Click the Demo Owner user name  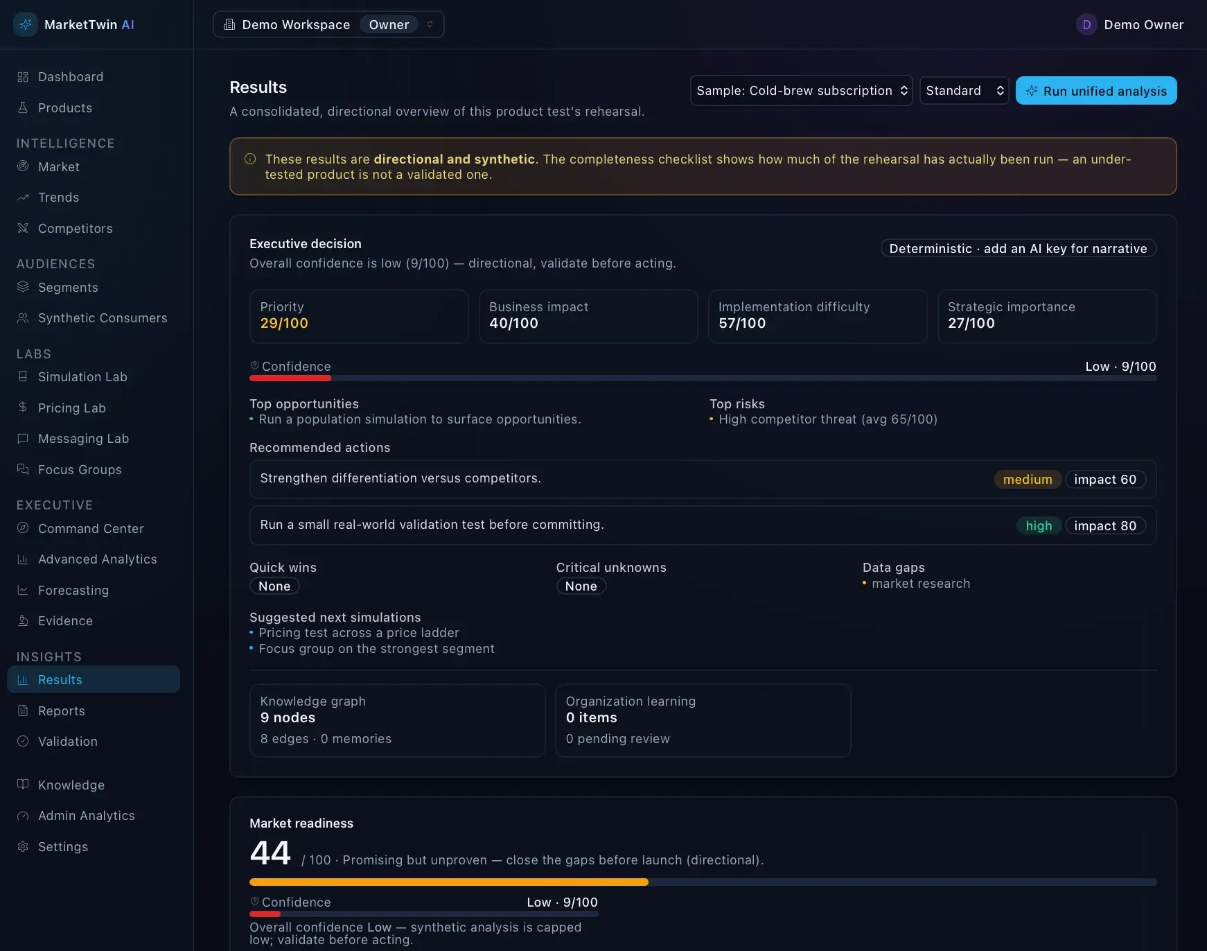coord(1143,24)
